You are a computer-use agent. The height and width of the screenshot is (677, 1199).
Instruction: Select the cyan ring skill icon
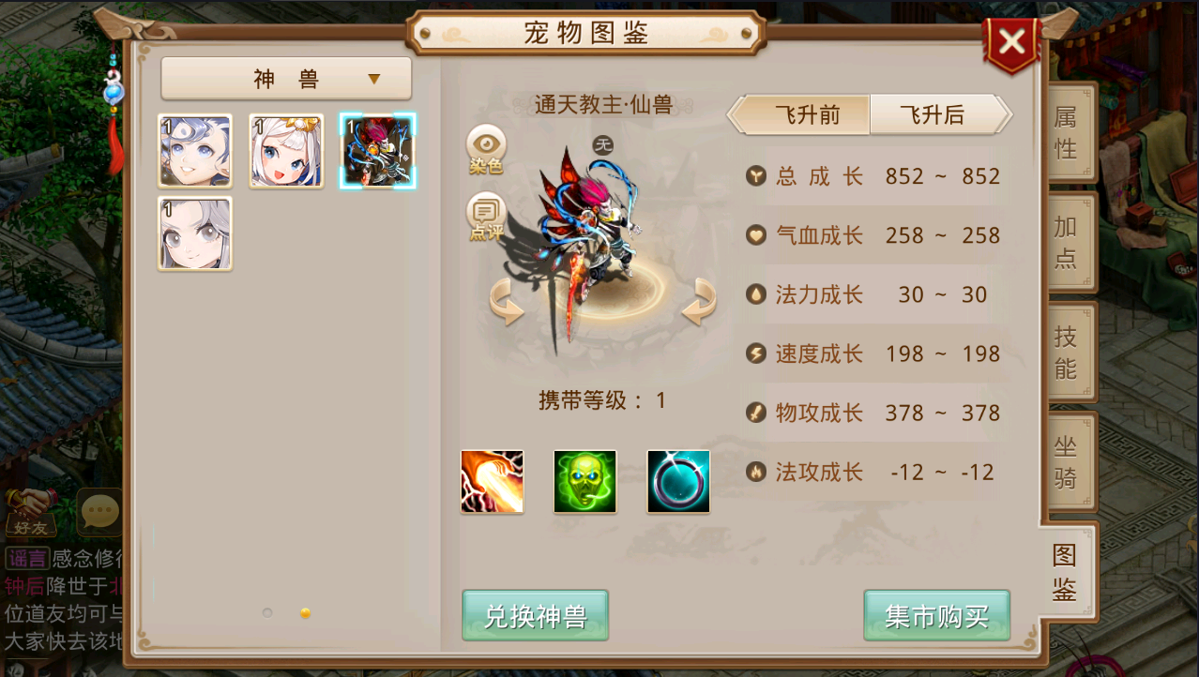pyautogui.click(x=678, y=482)
